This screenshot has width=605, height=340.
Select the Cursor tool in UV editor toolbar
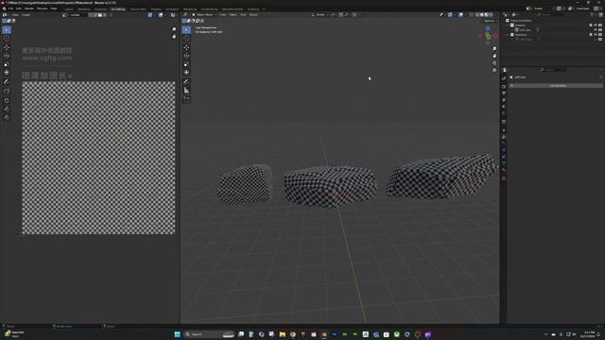(x=7, y=38)
